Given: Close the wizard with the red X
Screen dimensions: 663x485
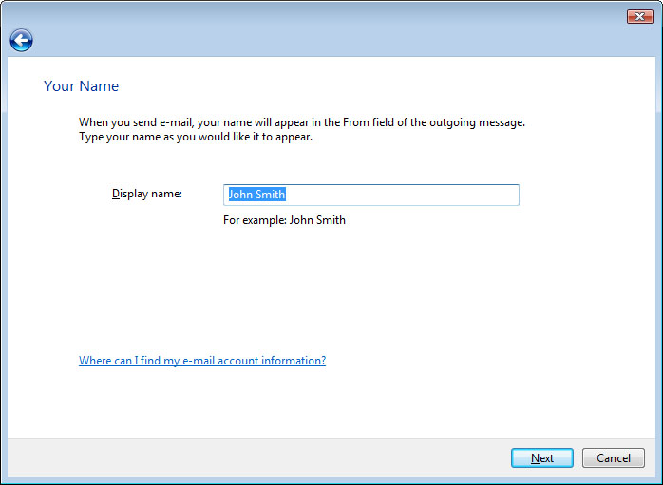Looking at the screenshot, I should pyautogui.click(x=638, y=16).
